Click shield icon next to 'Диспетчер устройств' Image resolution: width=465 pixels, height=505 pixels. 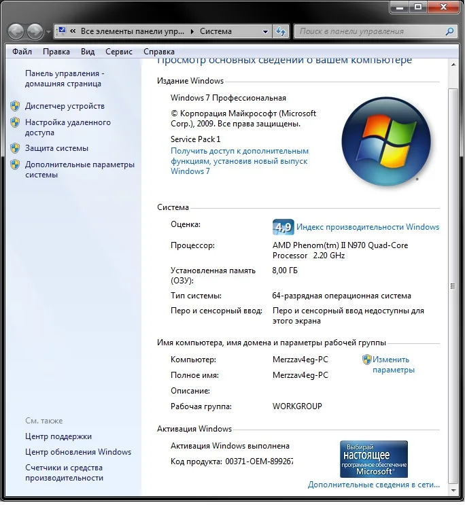15,105
